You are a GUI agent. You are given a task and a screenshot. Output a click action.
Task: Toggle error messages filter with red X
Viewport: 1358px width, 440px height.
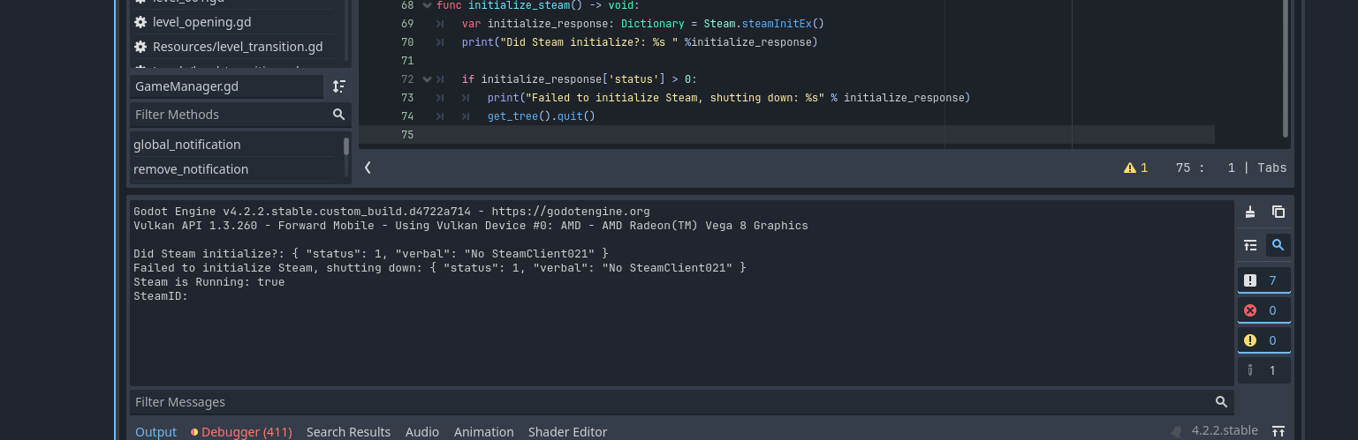point(1264,310)
